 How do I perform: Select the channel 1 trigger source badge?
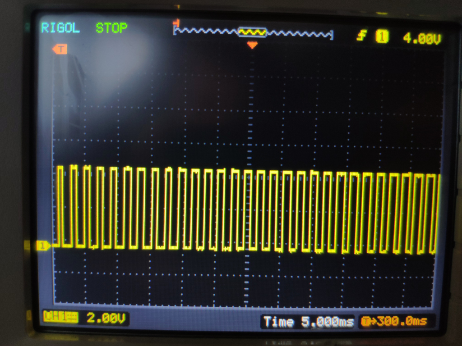(x=382, y=37)
